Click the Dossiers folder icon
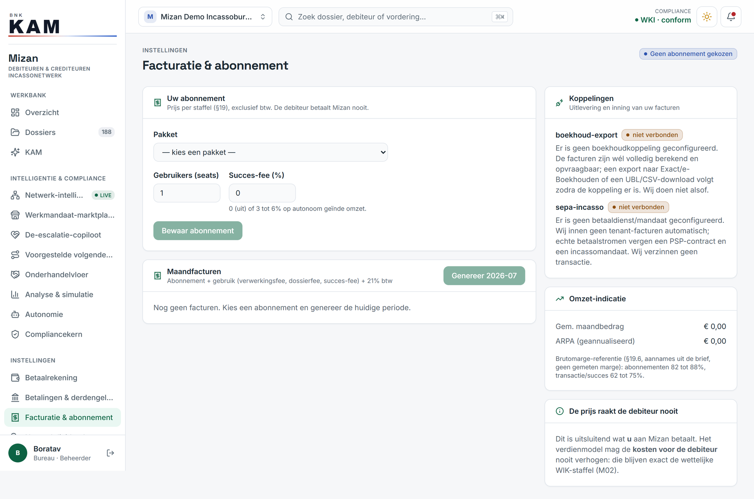This screenshot has width=754, height=499. tap(15, 132)
